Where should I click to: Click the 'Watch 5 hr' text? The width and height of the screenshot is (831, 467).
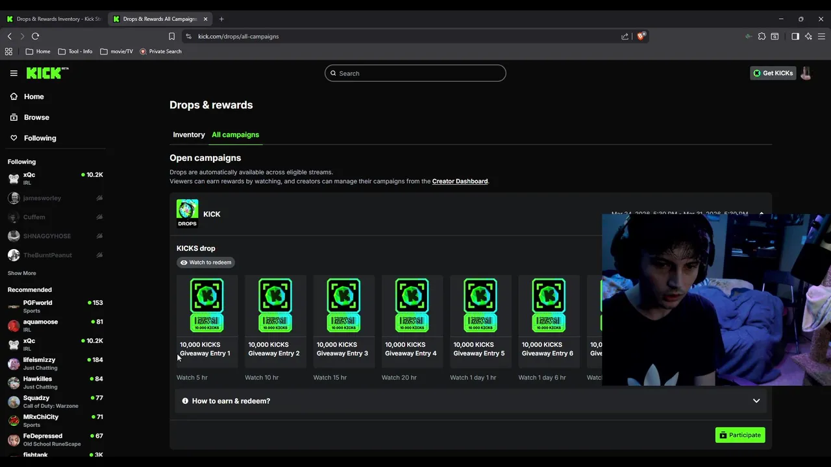(192, 377)
